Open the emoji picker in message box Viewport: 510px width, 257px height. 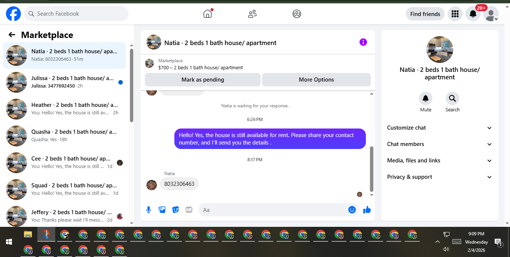tap(352, 210)
